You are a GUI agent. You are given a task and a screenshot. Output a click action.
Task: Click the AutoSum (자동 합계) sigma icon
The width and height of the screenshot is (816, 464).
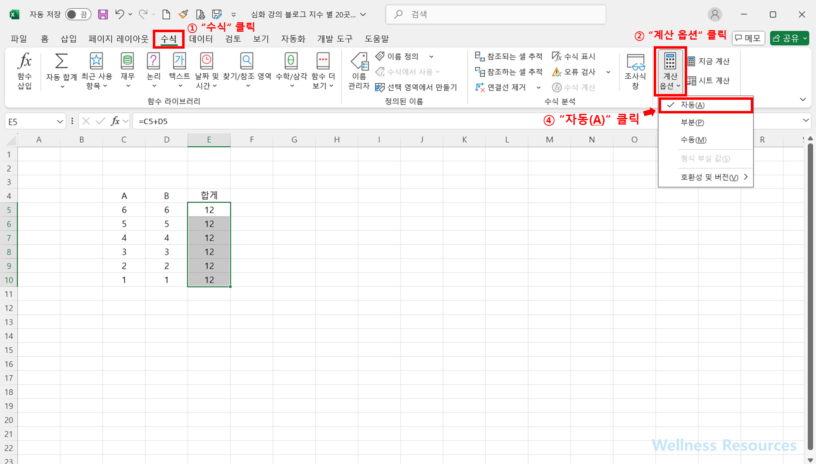61,61
